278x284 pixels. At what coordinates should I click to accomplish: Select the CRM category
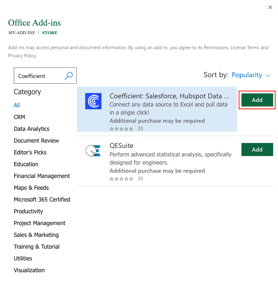(x=19, y=117)
